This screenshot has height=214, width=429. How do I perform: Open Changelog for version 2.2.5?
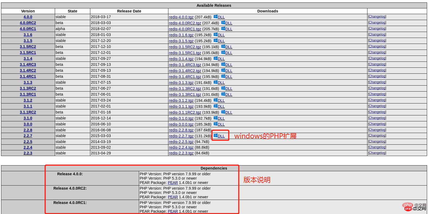(377, 141)
